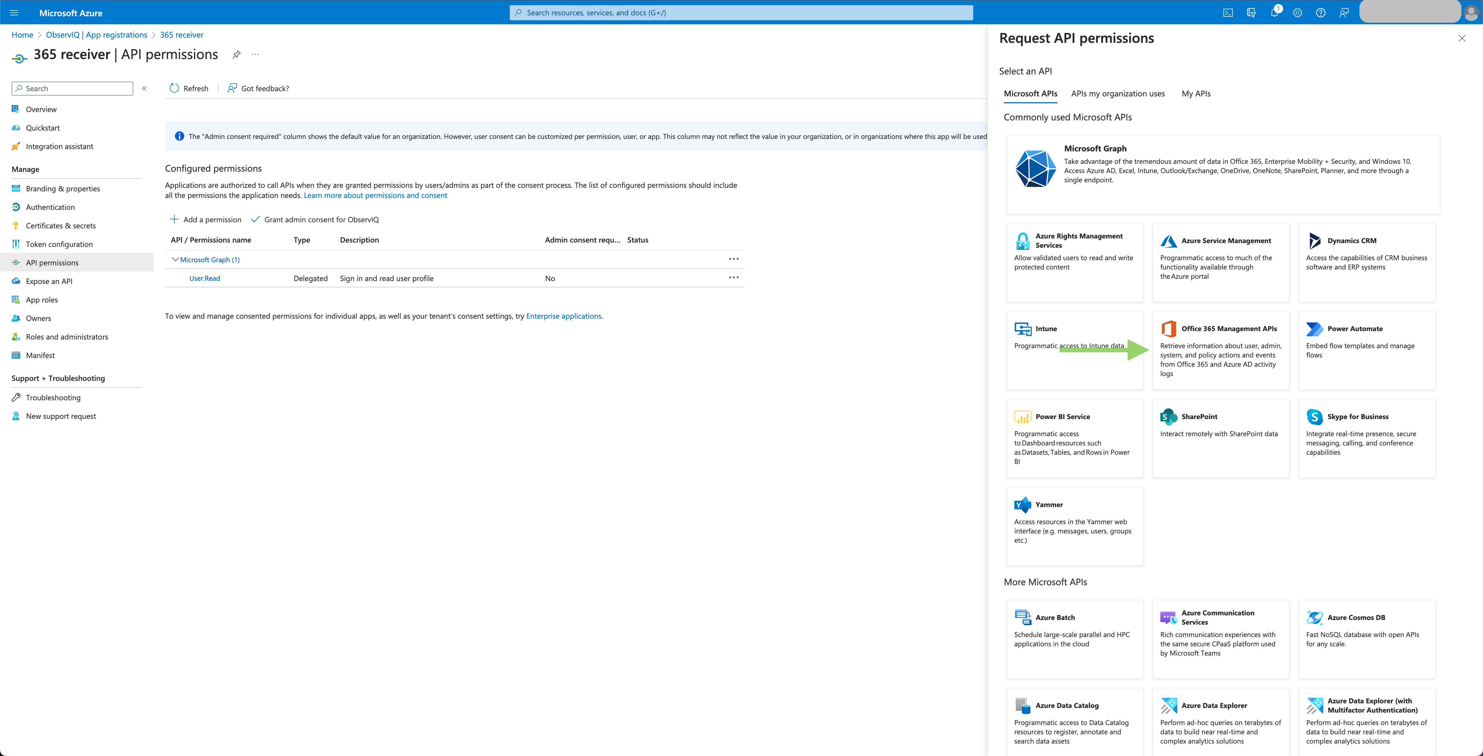Switch to the My APIs tab

[1196, 93]
